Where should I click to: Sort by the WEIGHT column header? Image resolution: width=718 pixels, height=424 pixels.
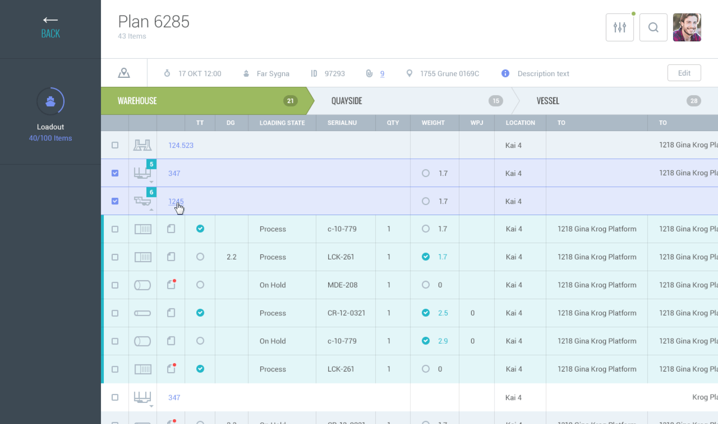433,123
